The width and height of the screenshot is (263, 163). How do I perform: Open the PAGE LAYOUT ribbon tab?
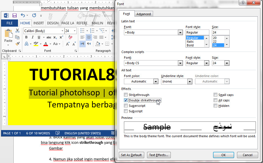coord(68,23)
